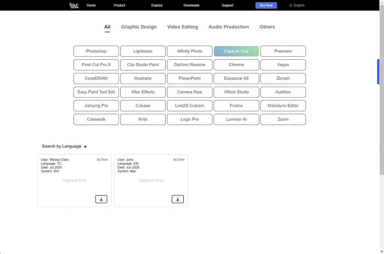Viewport: 384px width, 254px height.
Task: Select Easy Paint Tool SAI filter
Action: pyautogui.click(x=96, y=92)
